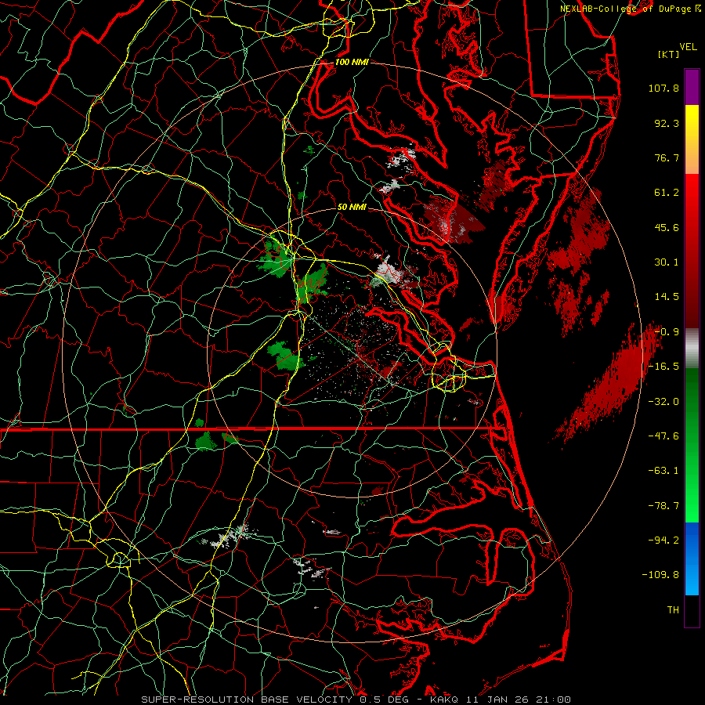
Task: Select the 61.2 velocity scale value
Action: click(x=667, y=193)
